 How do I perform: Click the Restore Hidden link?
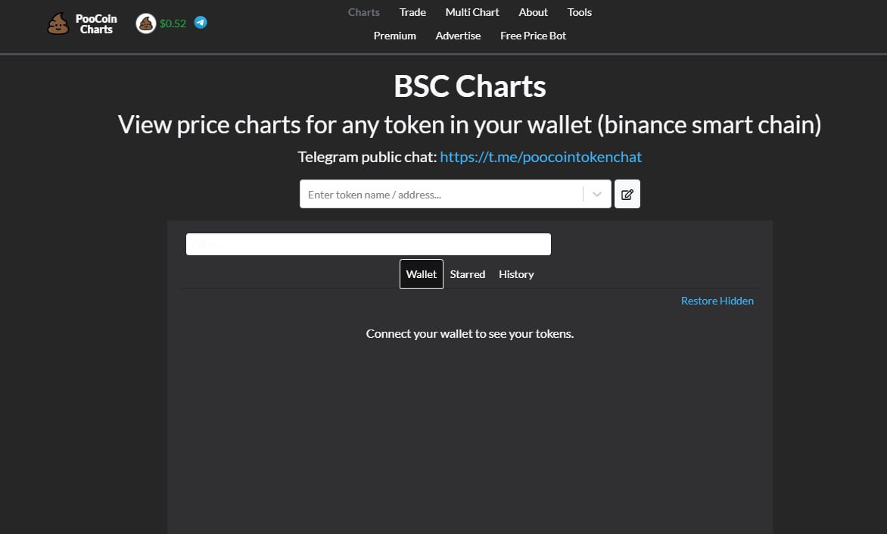717,301
